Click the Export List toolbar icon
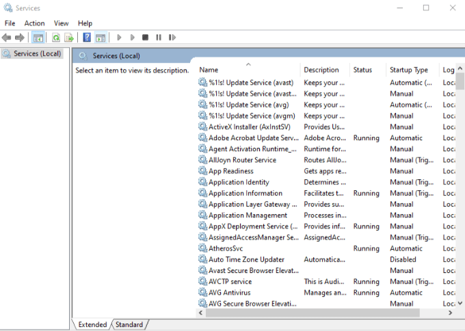465x331 pixels. click(69, 38)
